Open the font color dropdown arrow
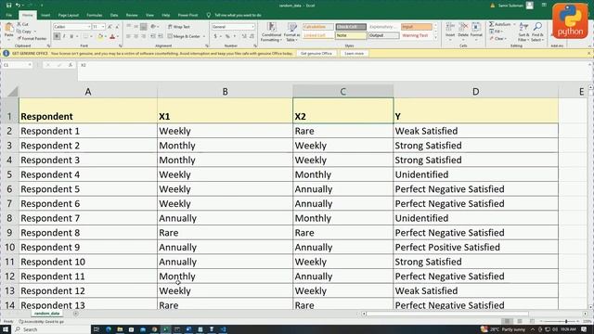The height and width of the screenshot is (334, 594). coord(118,36)
